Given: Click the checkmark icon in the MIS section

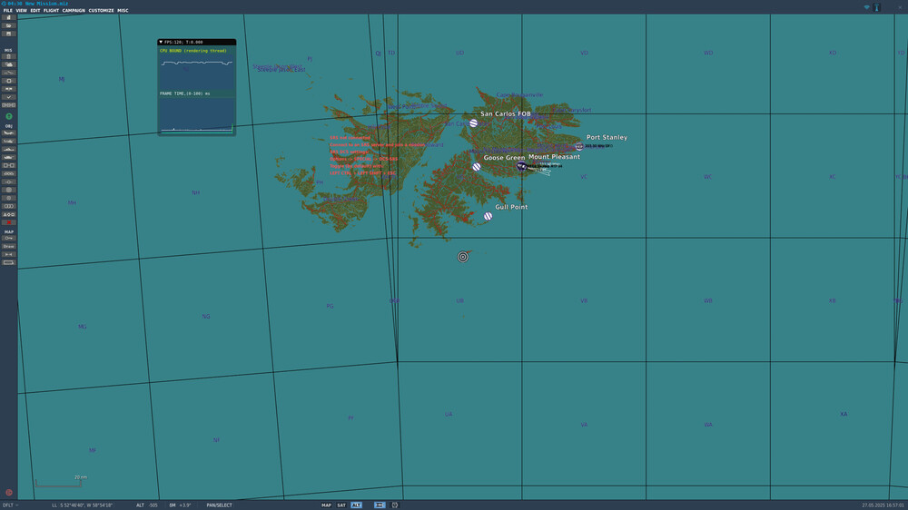Looking at the screenshot, I should [9, 97].
